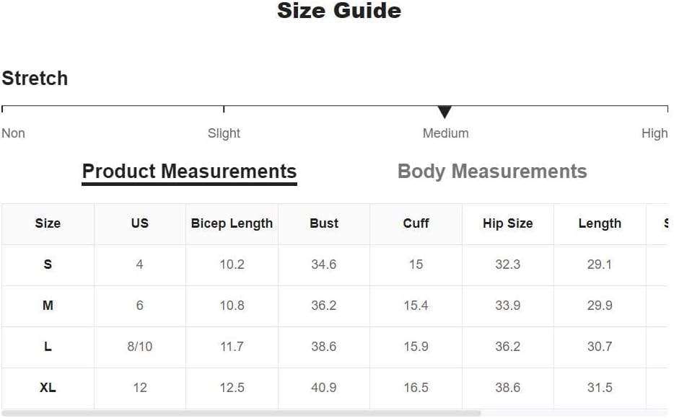Click the Non stretch label

tap(13, 133)
